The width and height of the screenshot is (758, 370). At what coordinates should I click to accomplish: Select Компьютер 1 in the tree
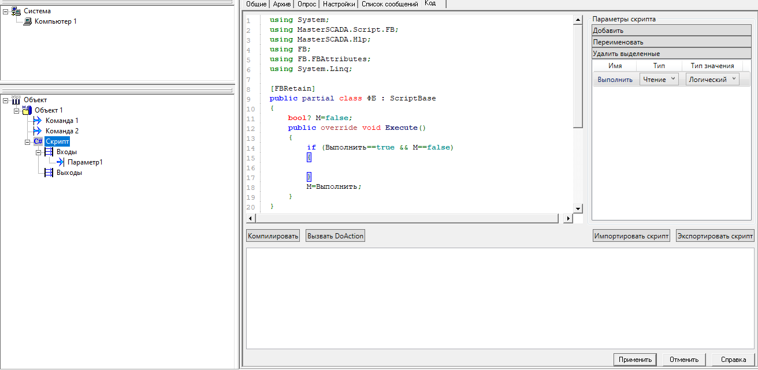(55, 21)
